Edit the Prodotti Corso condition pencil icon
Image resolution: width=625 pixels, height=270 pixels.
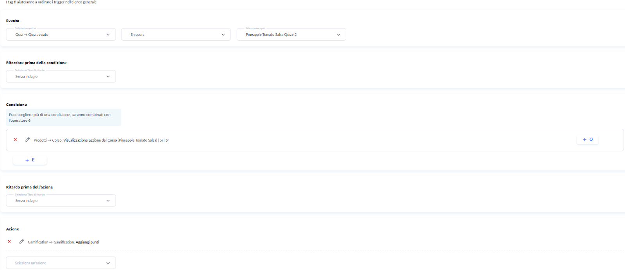point(28,140)
